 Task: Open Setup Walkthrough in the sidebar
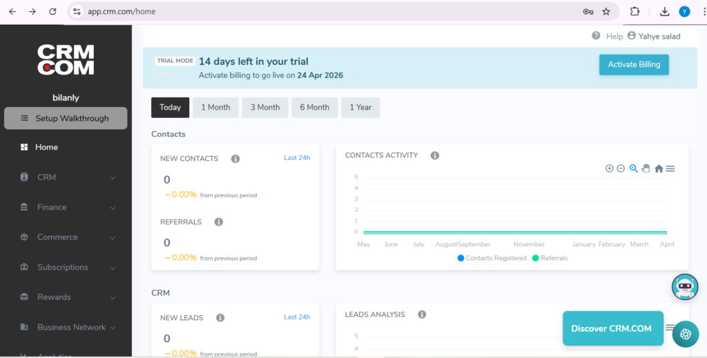[x=66, y=119]
